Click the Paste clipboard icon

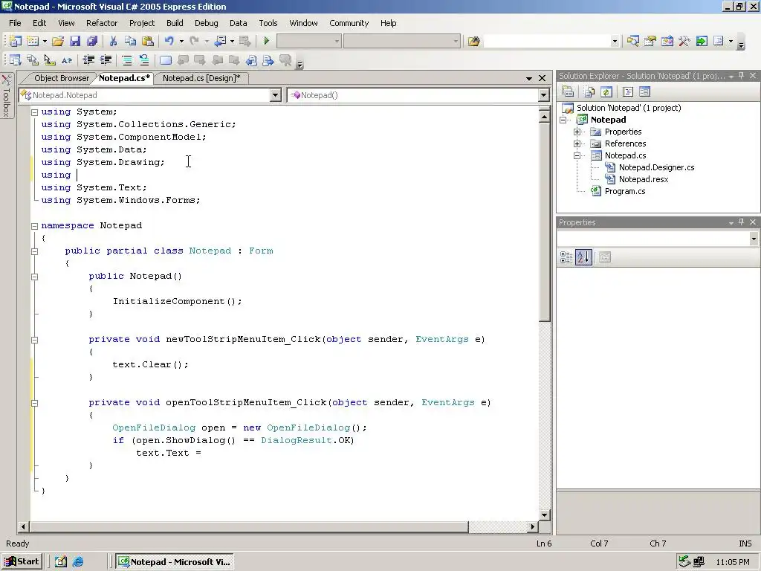click(x=148, y=42)
